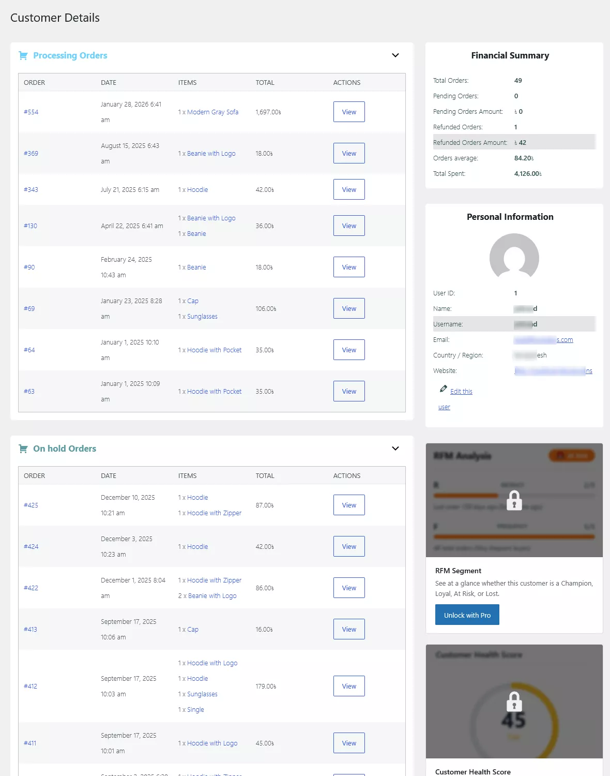The width and height of the screenshot is (610, 776).
Task: Open order number #130 link
Action: [x=30, y=226]
